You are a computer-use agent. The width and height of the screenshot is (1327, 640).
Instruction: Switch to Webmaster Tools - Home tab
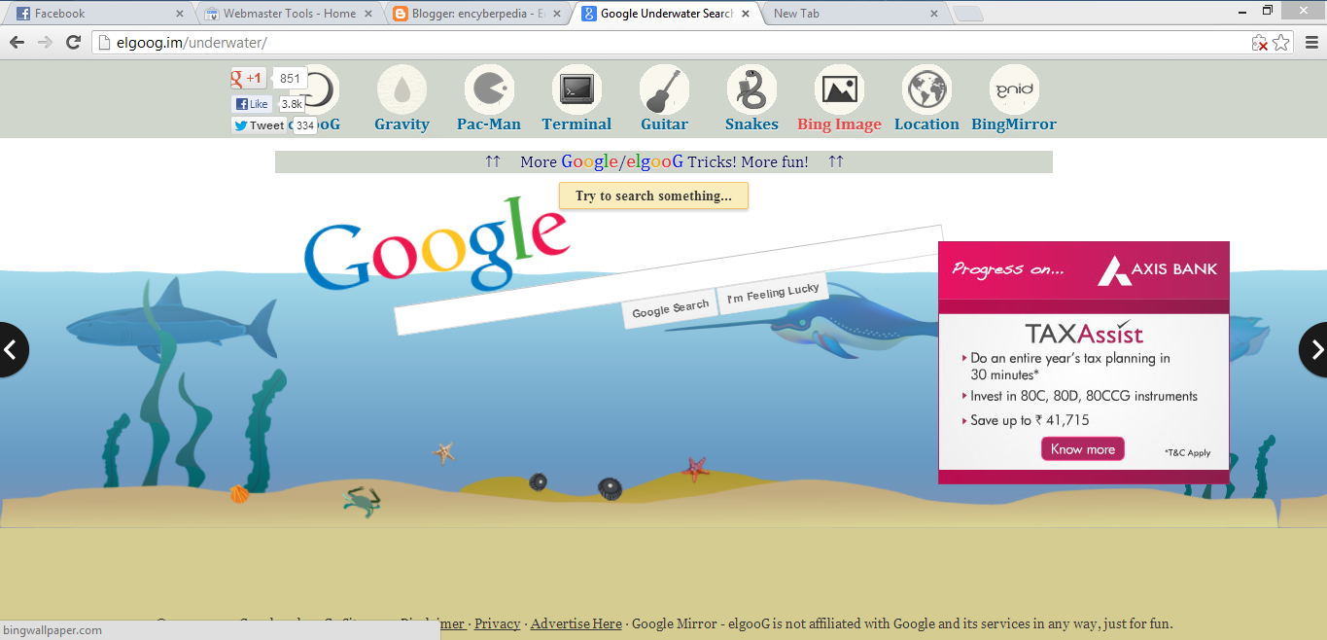coord(289,14)
